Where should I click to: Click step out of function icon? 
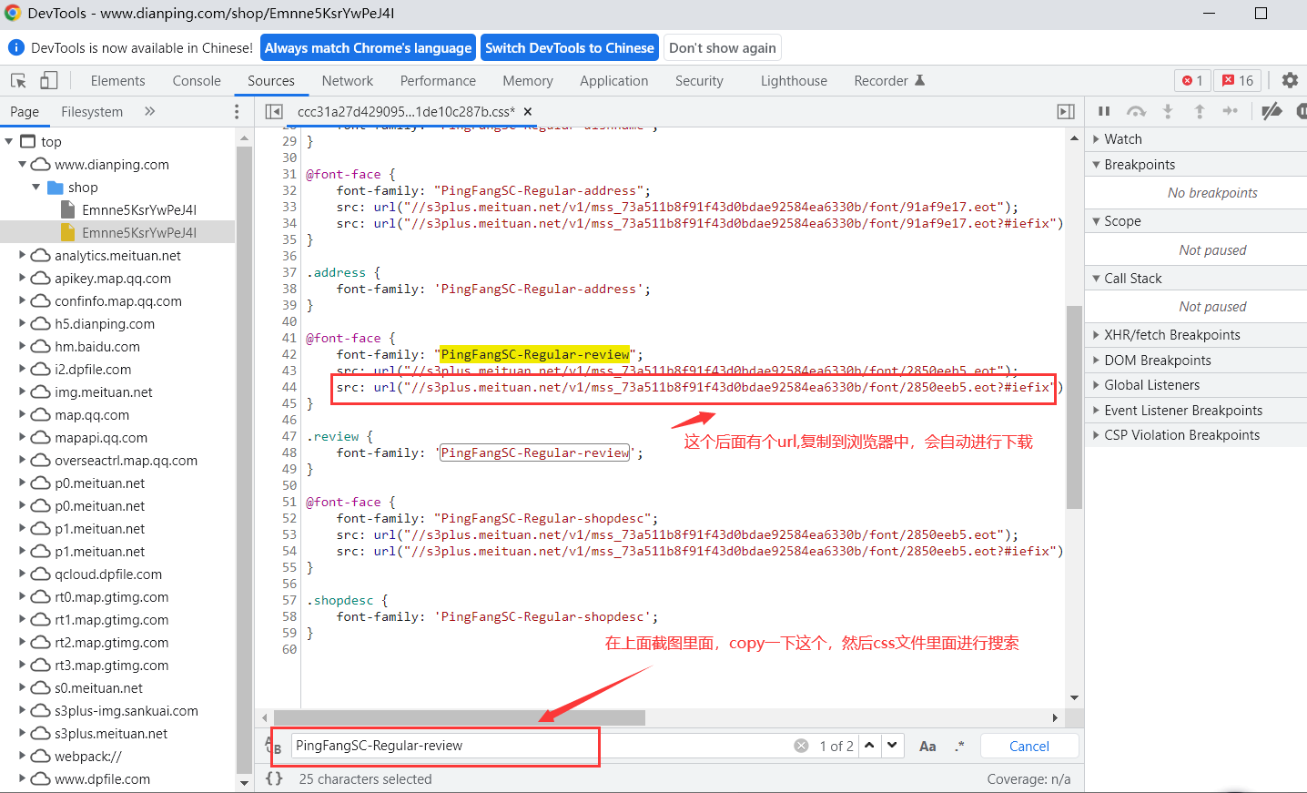coord(1200,111)
